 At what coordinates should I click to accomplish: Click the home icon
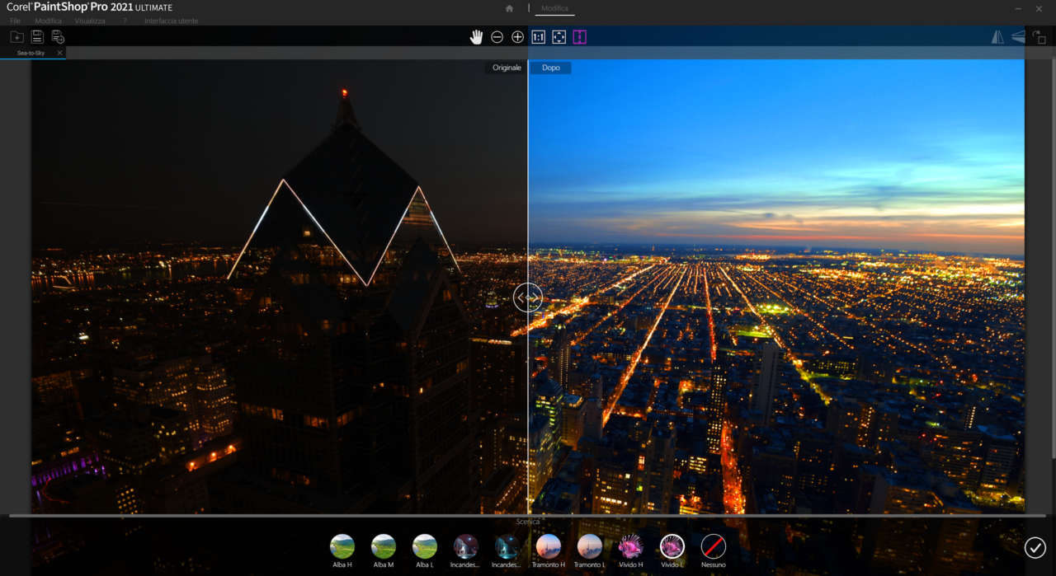pyautogui.click(x=509, y=8)
